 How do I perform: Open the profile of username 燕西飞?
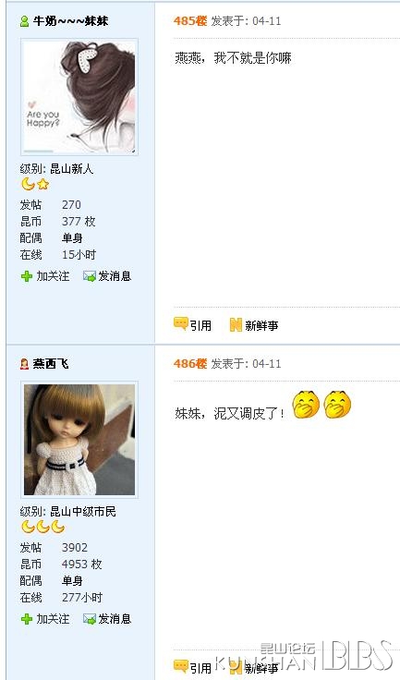[51, 364]
